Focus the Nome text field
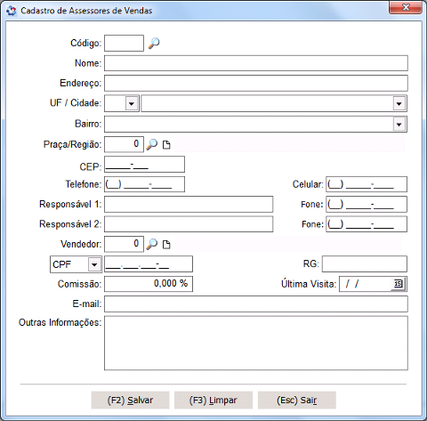 click(x=256, y=63)
